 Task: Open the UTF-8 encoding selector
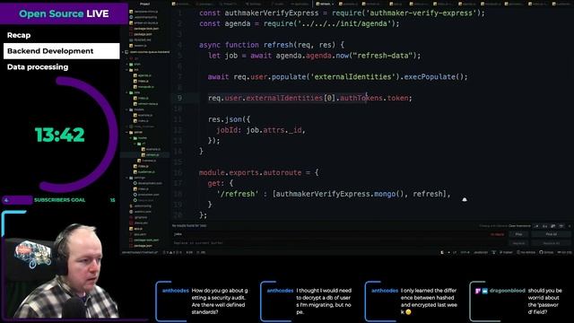coord(465,252)
